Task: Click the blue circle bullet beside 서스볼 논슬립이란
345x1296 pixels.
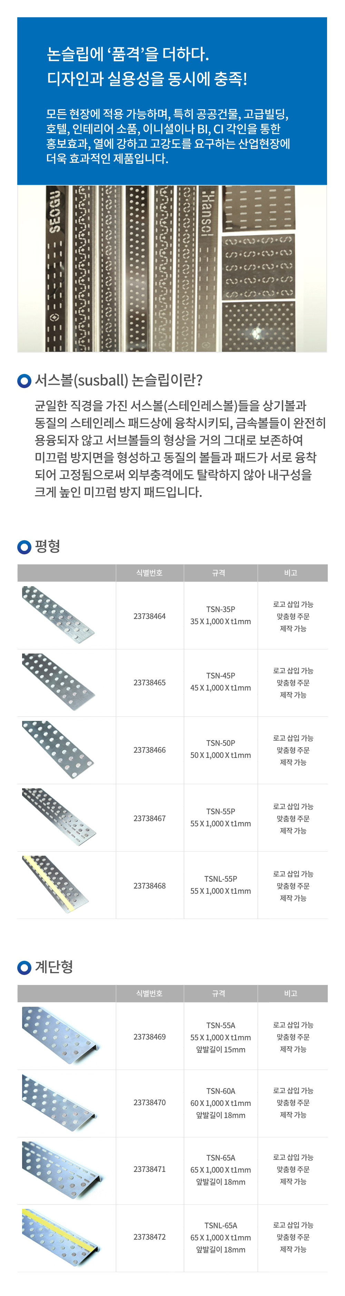Action: coord(24,381)
